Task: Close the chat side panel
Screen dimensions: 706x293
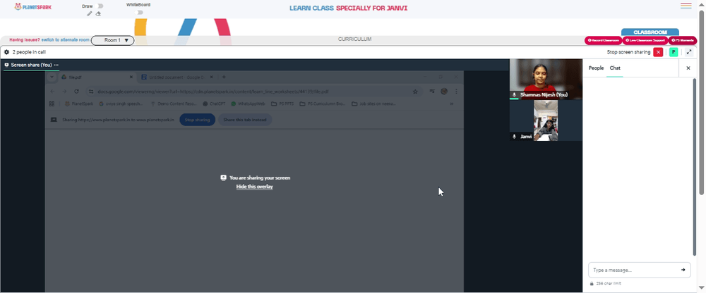Action: [688, 68]
